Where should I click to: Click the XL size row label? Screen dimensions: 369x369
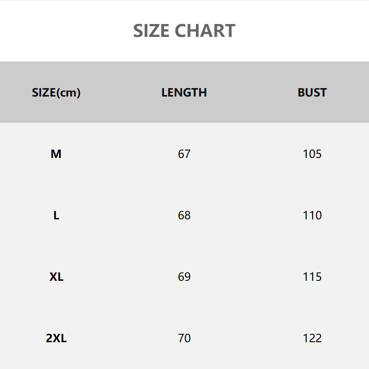pos(56,277)
